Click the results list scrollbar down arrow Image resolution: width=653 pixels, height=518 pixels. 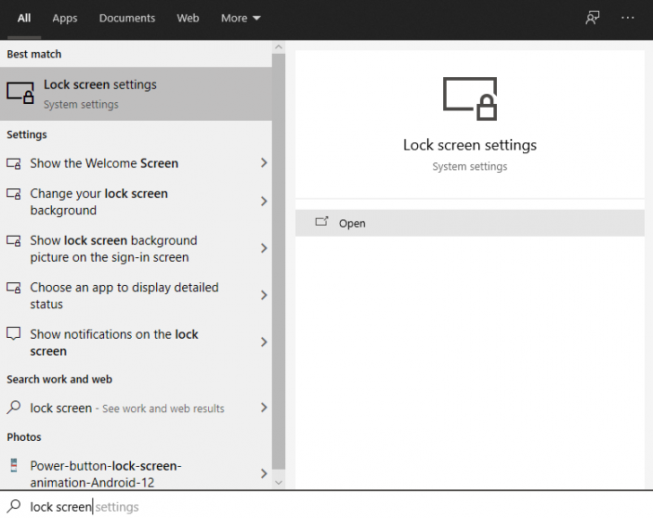click(279, 483)
